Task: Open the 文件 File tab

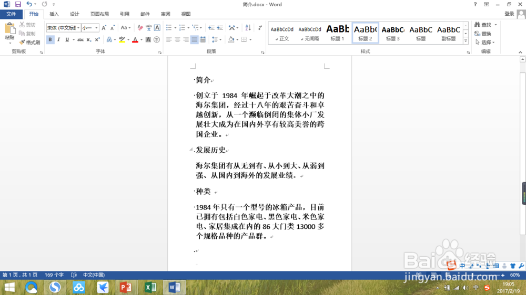Action: coord(11,14)
